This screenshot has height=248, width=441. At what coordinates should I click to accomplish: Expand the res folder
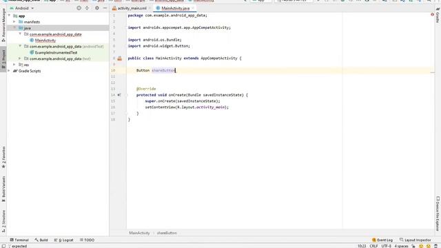click(14, 65)
